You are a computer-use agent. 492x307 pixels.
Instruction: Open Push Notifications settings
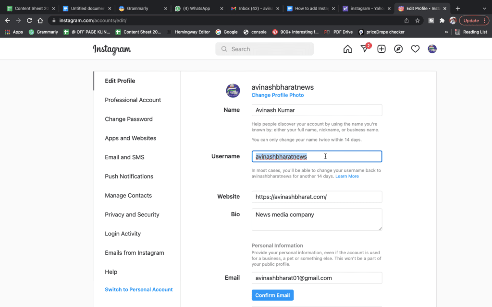[129, 177]
